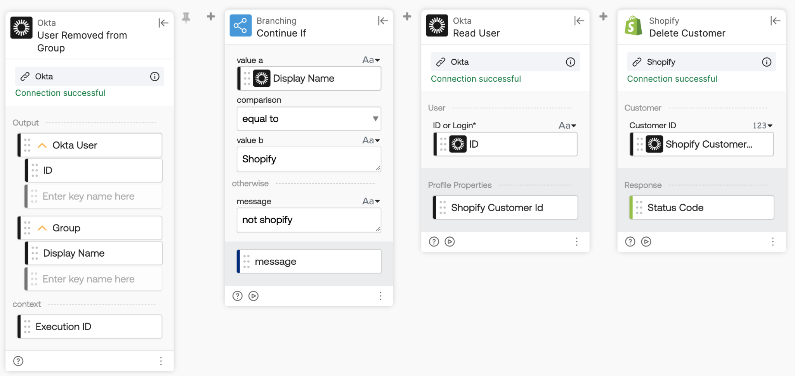This screenshot has width=795, height=376.
Task: Click the Branching share icon
Action: pyautogui.click(x=241, y=26)
